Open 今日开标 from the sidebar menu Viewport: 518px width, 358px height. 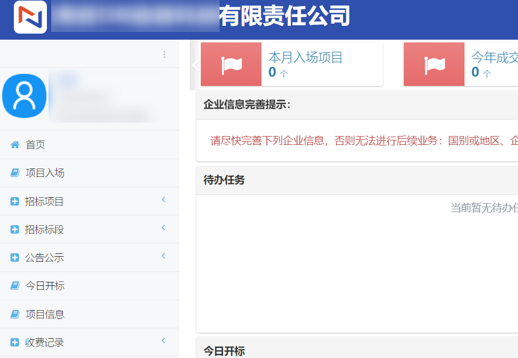45,286
